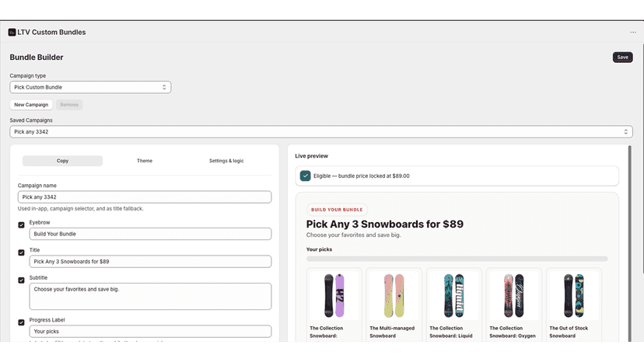The width and height of the screenshot is (644, 362).
Task: Select The Out of Stock Snowboard image
Action: point(574,295)
